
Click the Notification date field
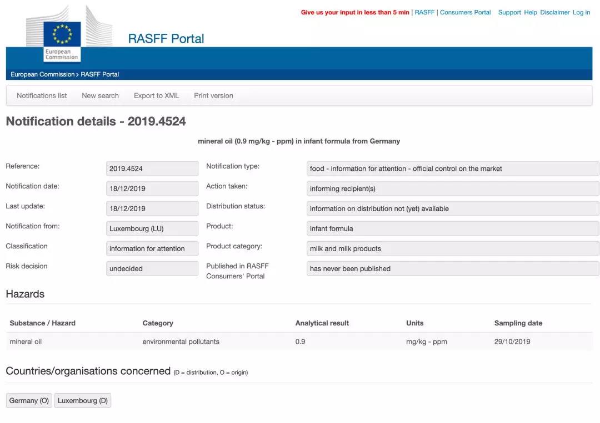pyautogui.click(x=152, y=188)
